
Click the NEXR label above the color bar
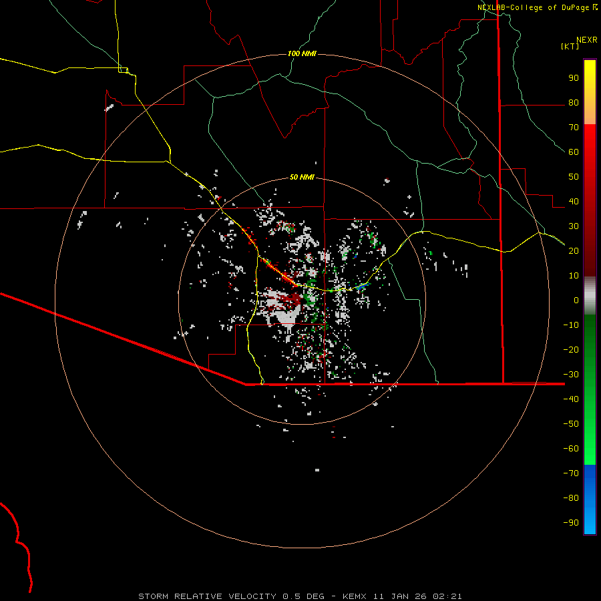pyautogui.click(x=587, y=40)
